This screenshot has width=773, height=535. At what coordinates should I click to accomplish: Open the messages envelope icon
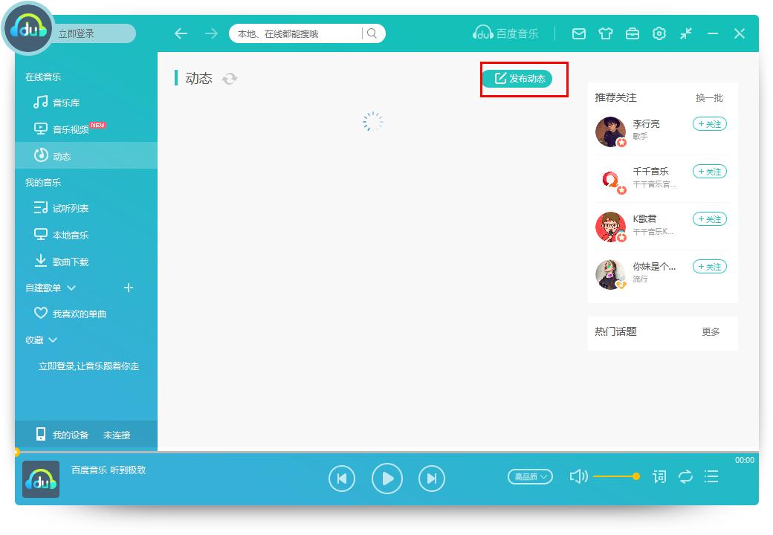580,33
